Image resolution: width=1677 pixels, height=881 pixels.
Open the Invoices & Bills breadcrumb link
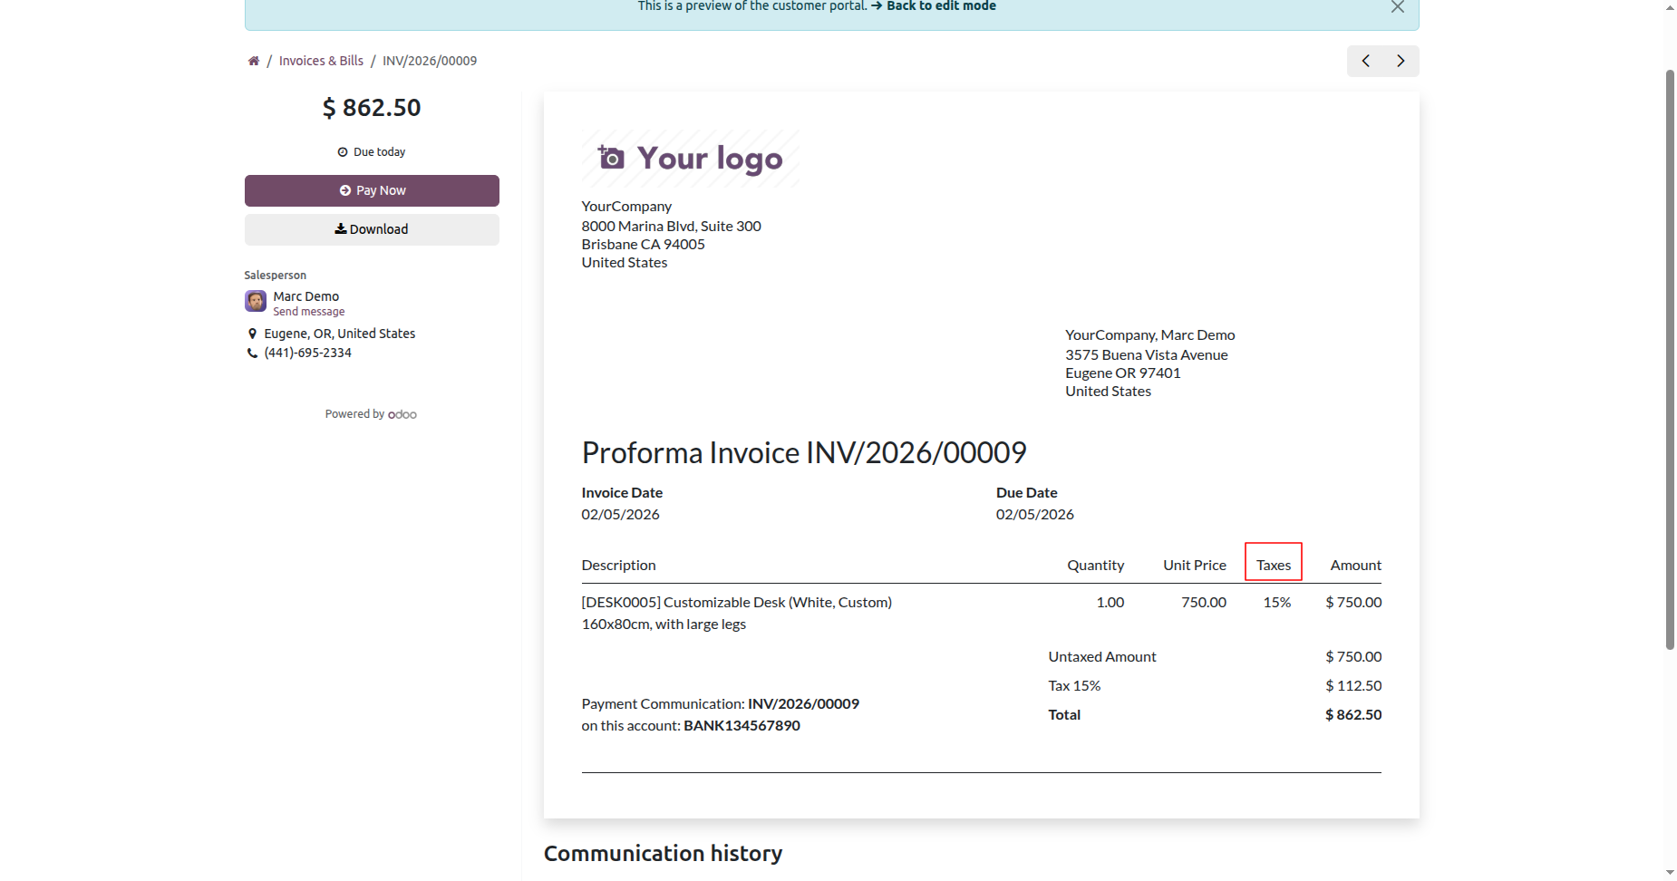[321, 61]
